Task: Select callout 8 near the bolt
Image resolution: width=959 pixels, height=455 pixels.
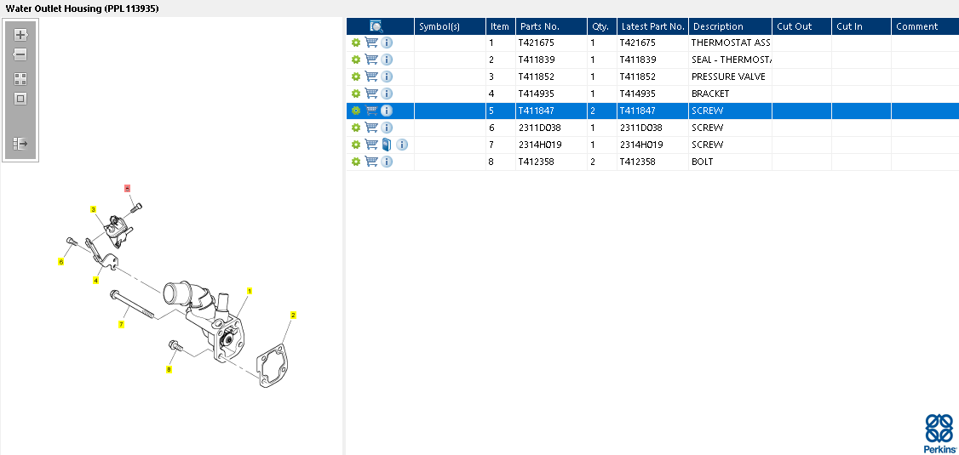Action: (169, 369)
